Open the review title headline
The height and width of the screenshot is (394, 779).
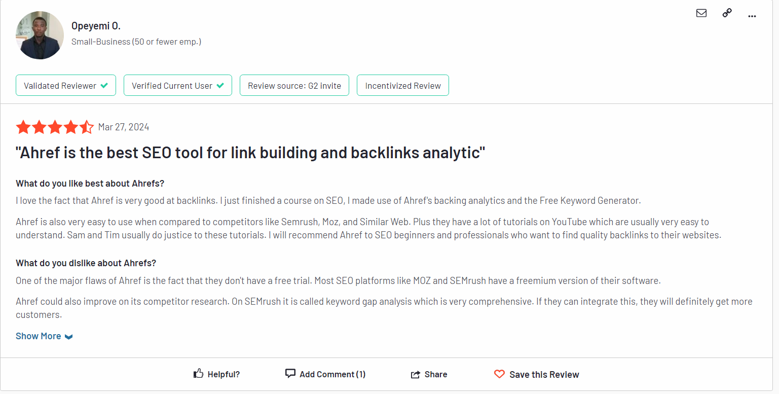click(250, 153)
